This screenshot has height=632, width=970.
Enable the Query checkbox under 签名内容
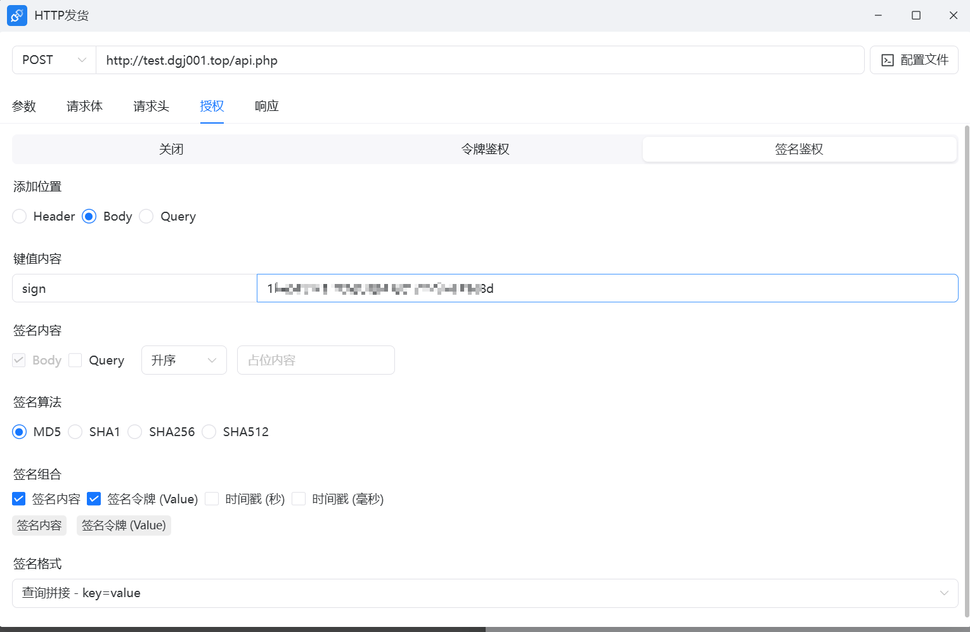click(x=75, y=361)
